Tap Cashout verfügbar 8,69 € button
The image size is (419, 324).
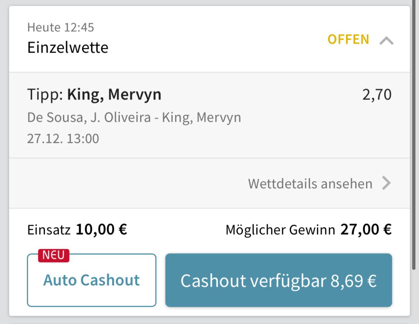tap(279, 280)
